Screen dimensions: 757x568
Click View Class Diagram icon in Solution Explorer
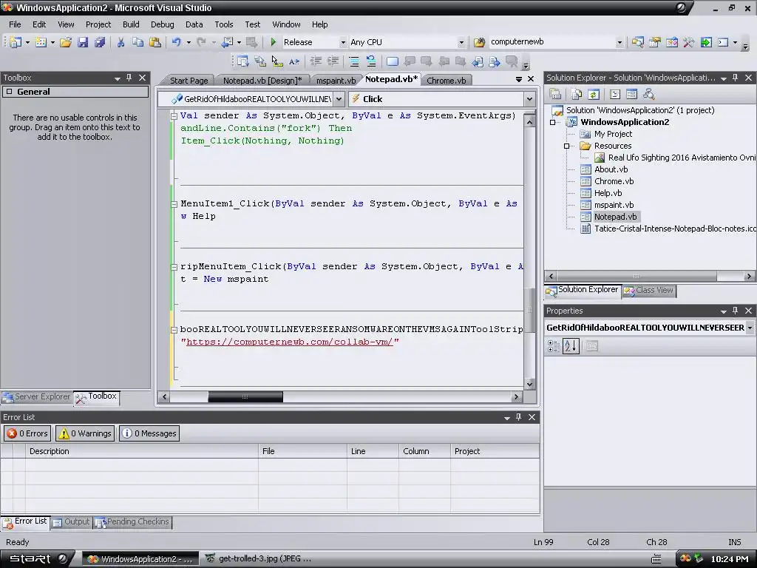tap(648, 94)
